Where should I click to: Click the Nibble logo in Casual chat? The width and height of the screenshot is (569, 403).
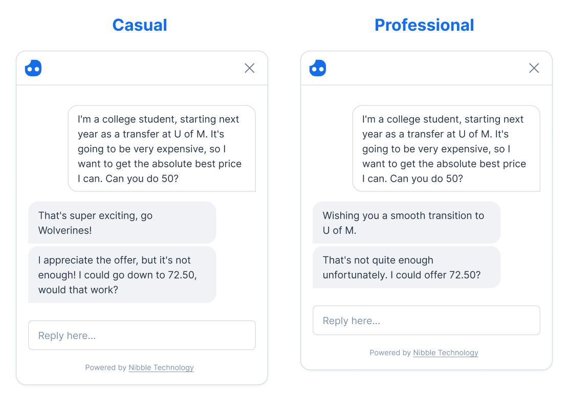[x=33, y=68]
